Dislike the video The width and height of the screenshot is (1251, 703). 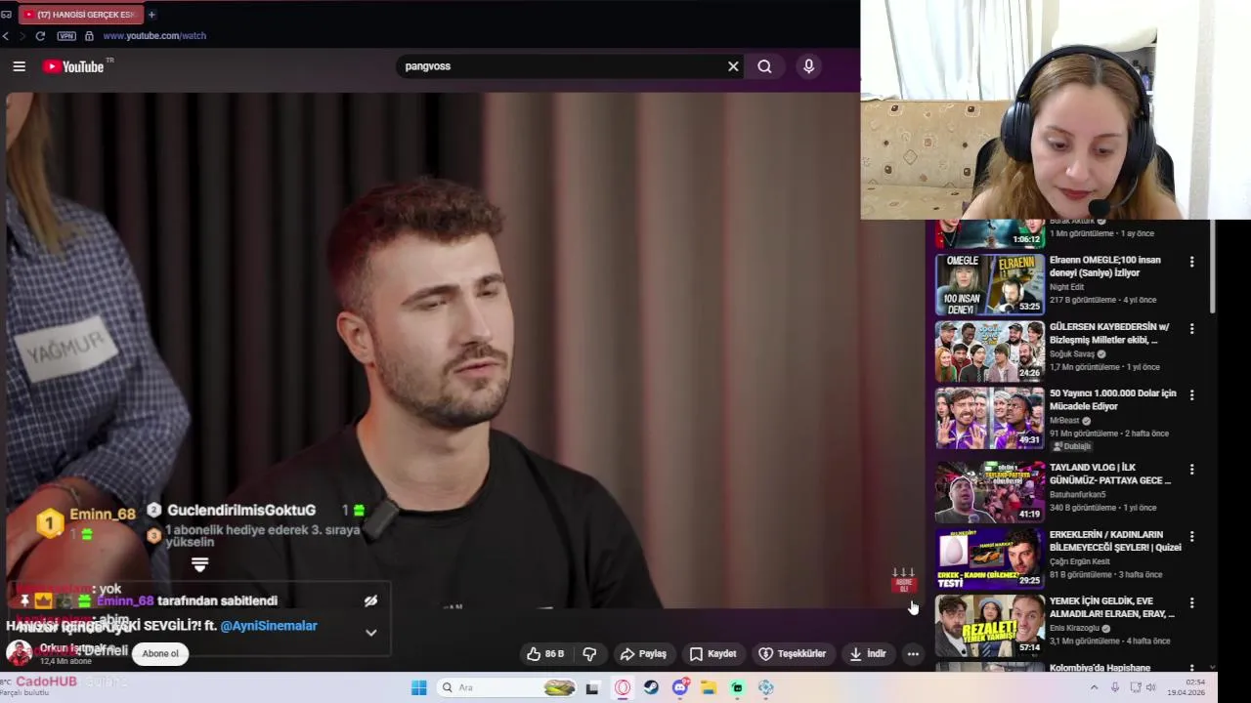[590, 654]
